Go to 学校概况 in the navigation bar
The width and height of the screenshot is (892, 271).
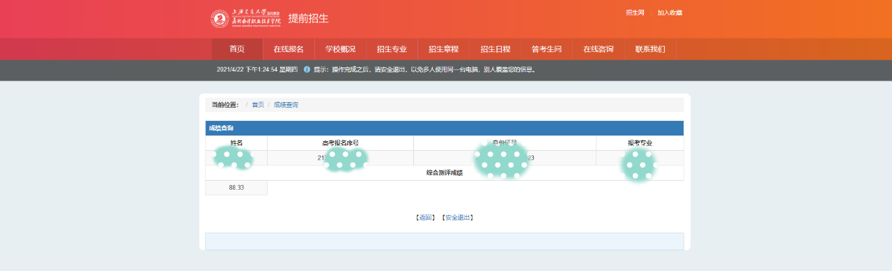[x=340, y=49]
